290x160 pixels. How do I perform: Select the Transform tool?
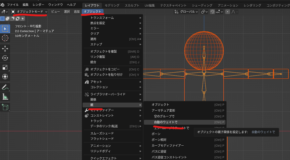[x=5, y=77]
